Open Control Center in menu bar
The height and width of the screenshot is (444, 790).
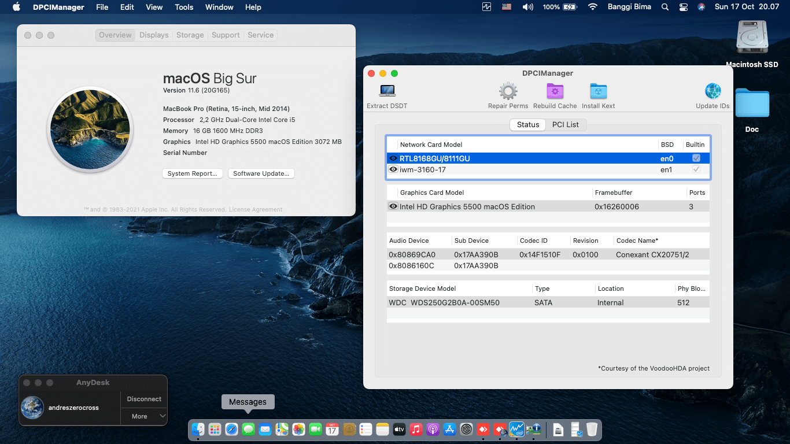coord(683,7)
